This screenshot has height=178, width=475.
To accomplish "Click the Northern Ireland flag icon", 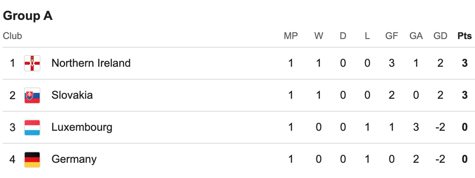I will click(x=32, y=64).
